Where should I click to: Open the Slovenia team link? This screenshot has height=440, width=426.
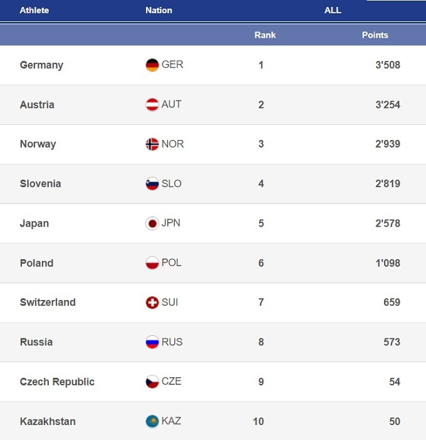point(40,184)
